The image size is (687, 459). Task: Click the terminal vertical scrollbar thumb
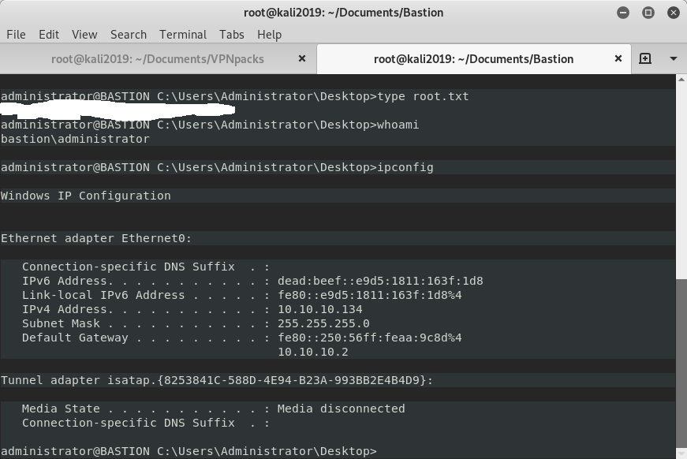(x=681, y=363)
